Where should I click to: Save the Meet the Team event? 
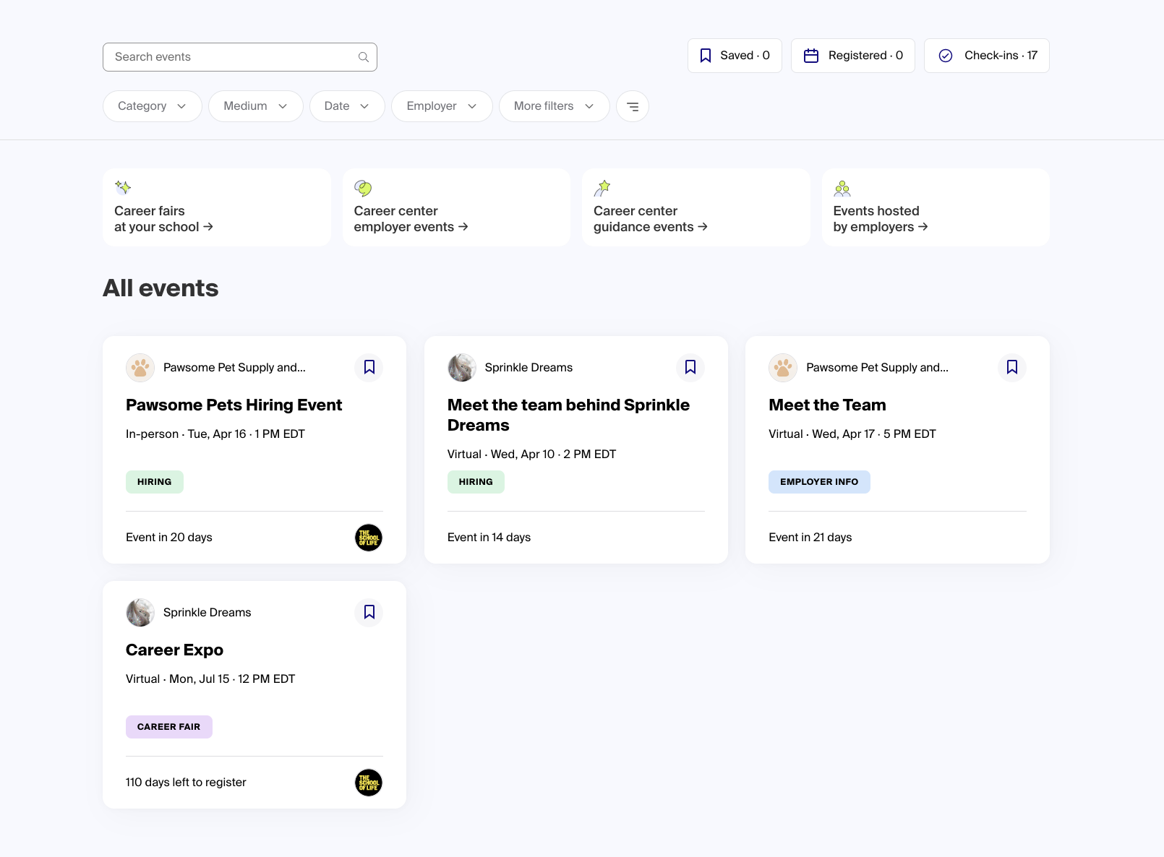(x=1011, y=368)
